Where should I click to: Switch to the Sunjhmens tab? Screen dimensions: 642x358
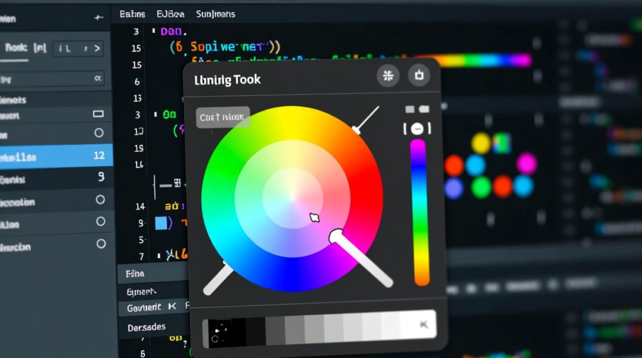pos(215,14)
